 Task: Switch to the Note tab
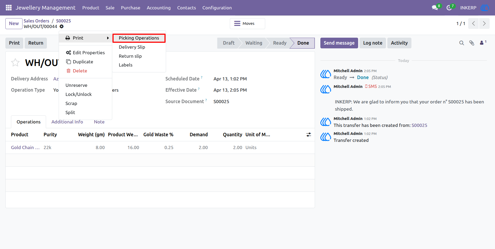tap(99, 122)
